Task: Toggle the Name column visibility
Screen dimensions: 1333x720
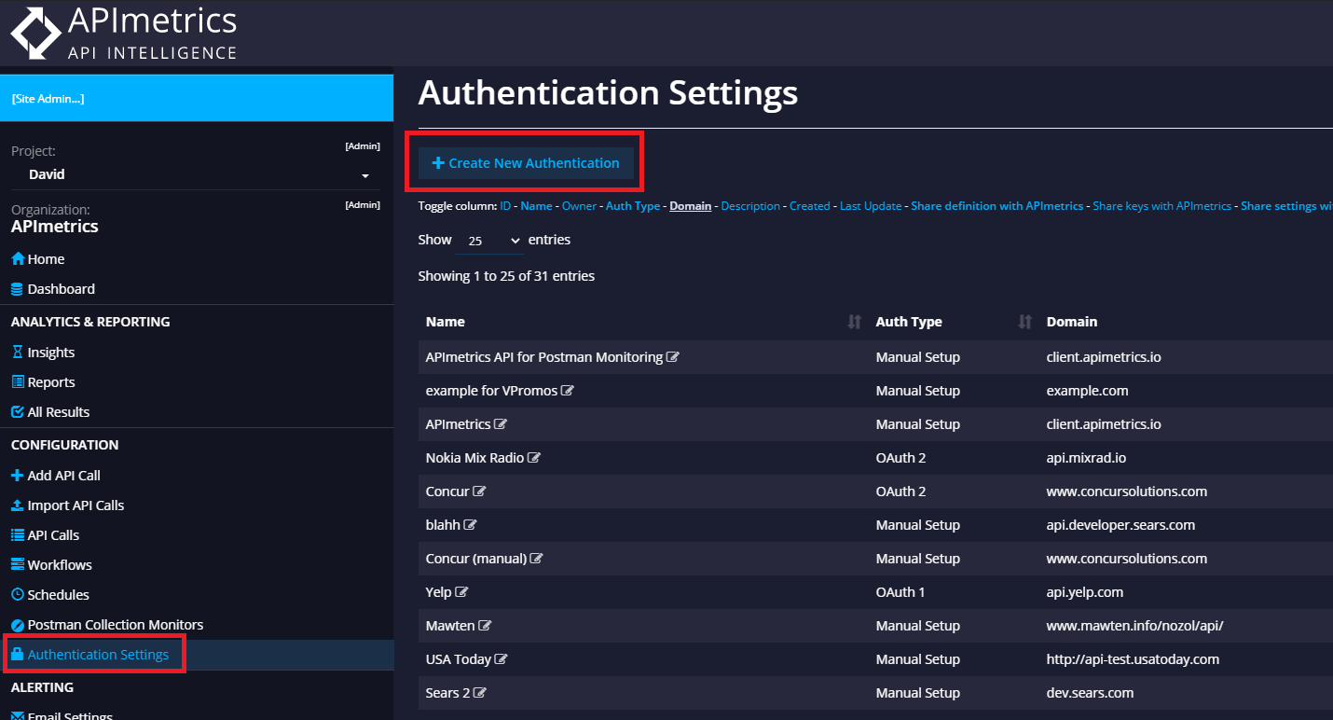Action: pos(537,206)
